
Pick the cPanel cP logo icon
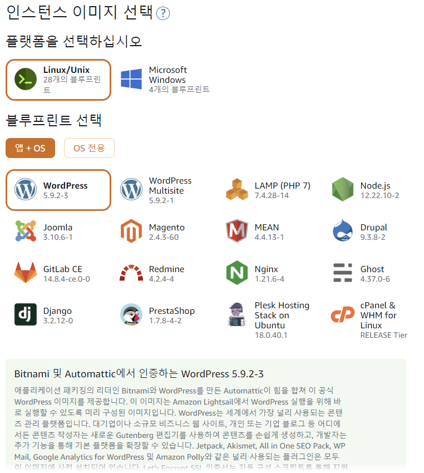click(x=343, y=314)
